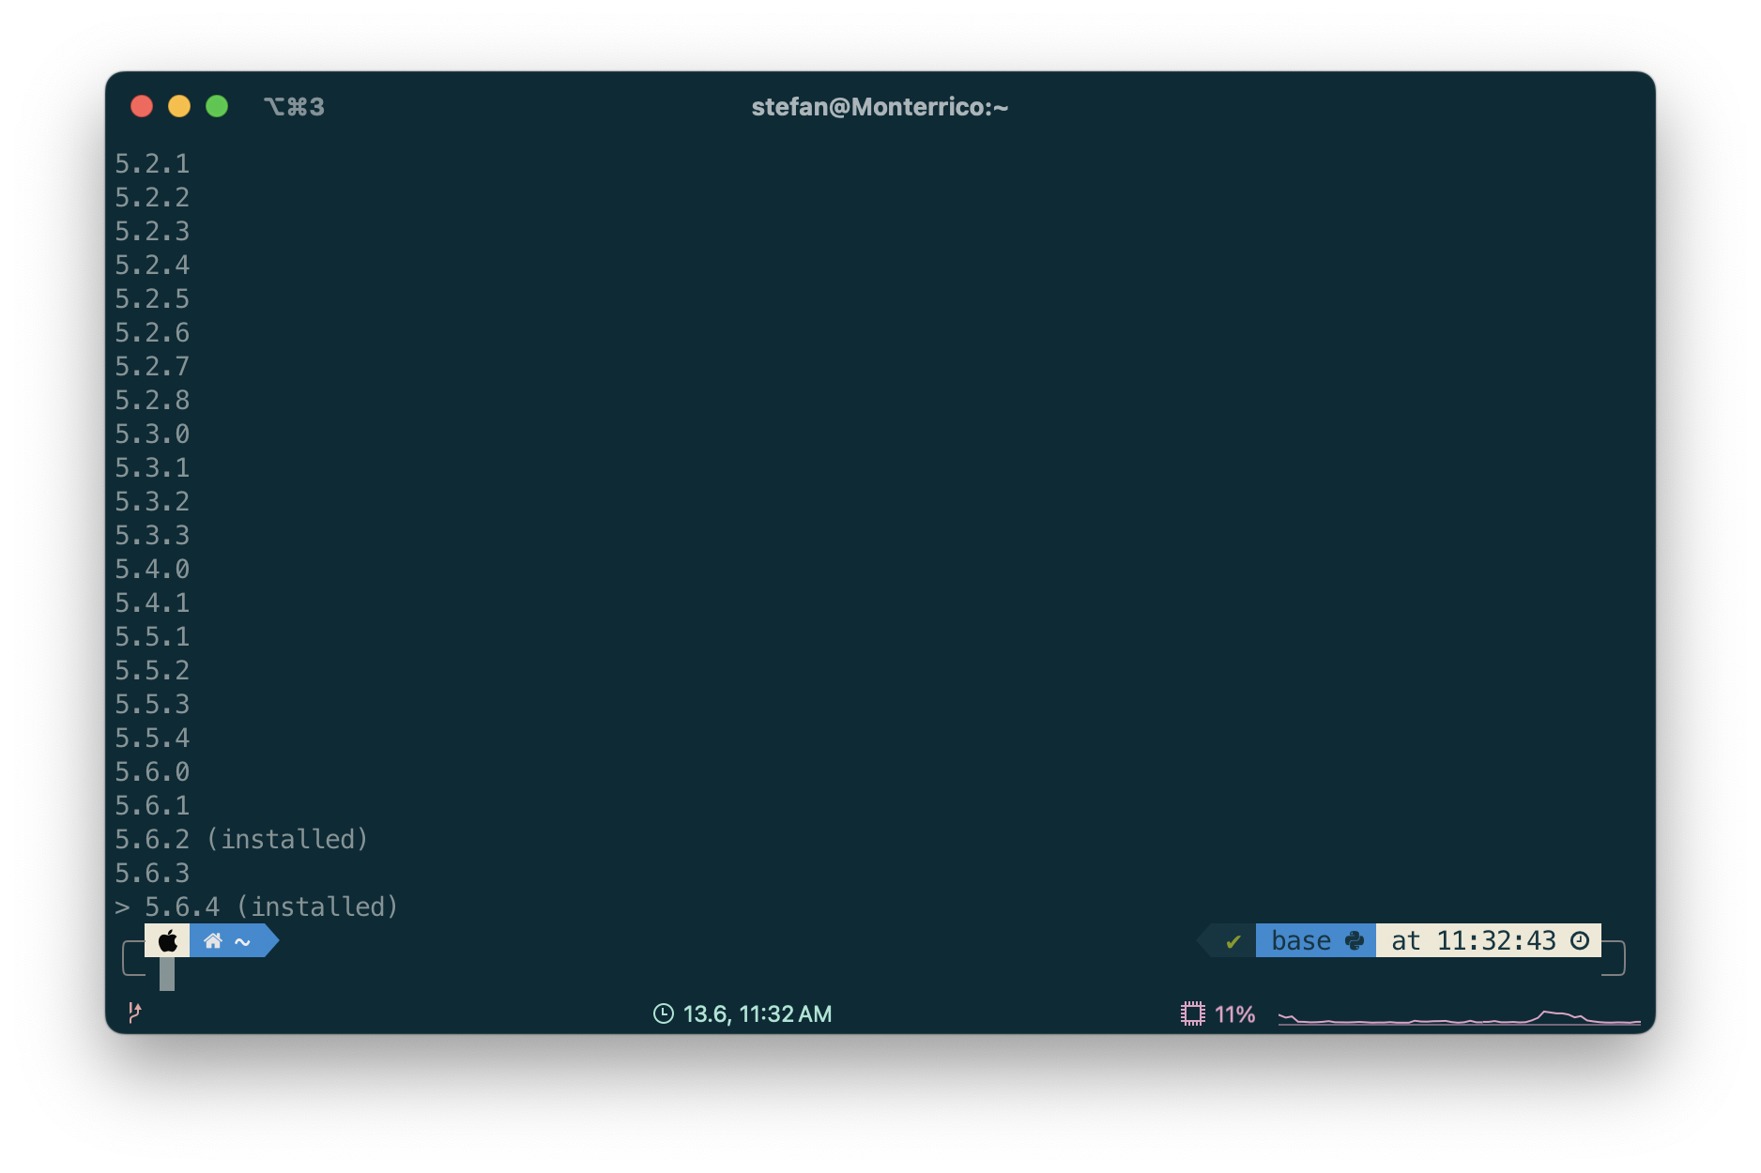Click version line 5.5.4

tap(152, 739)
